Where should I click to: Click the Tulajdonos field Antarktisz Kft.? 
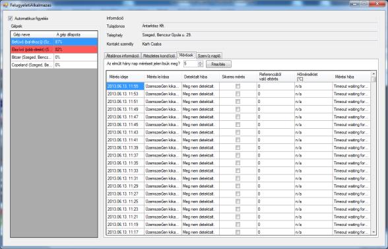pos(259,26)
